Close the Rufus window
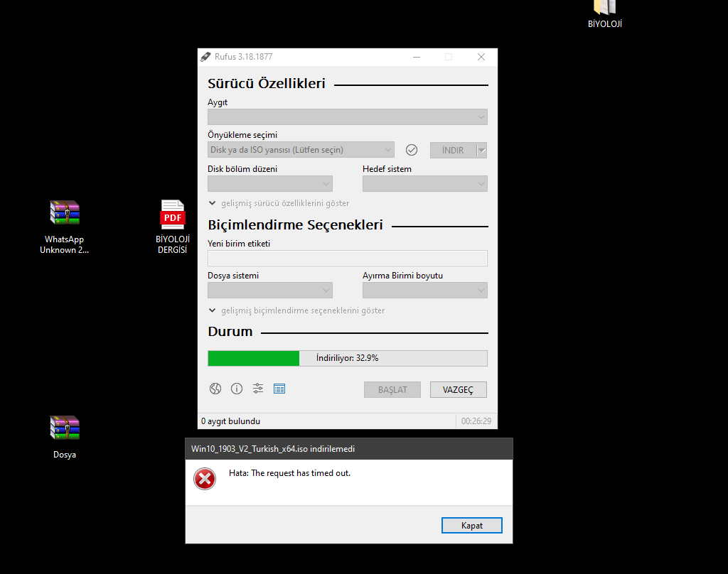728x574 pixels. [481, 57]
